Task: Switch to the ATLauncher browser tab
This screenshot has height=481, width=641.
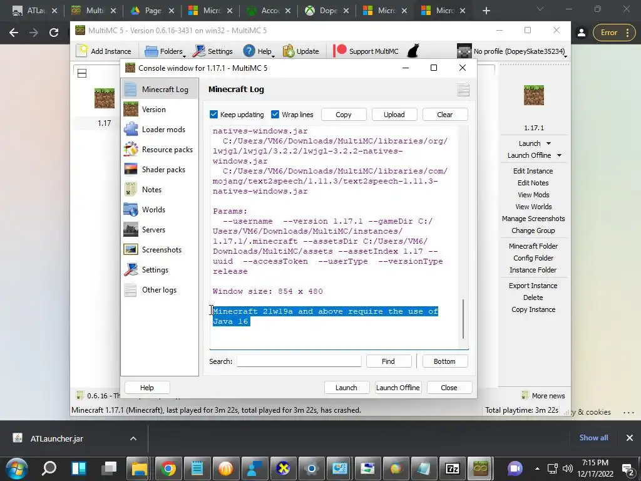Action: coord(35,11)
